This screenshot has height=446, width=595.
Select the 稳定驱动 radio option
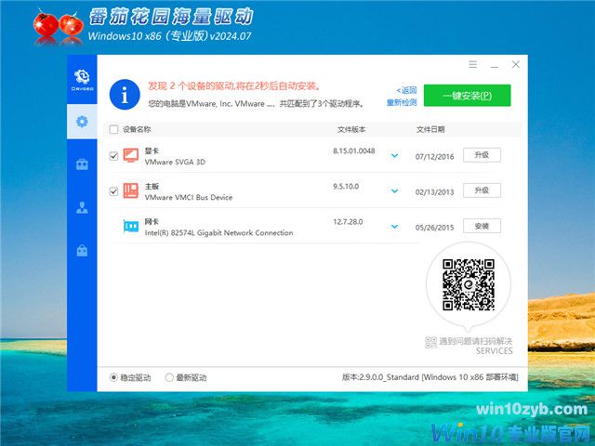click(x=114, y=377)
